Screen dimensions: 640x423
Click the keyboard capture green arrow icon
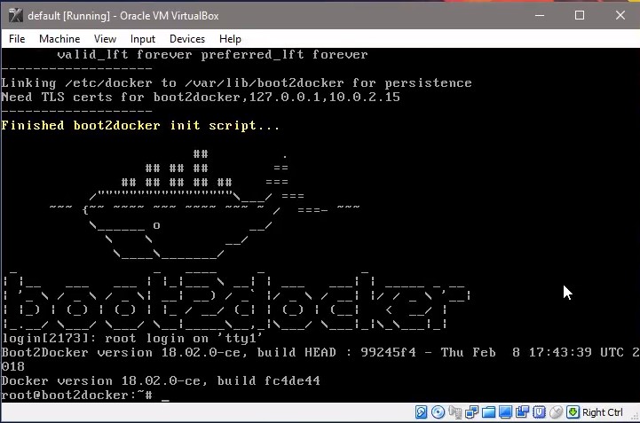pos(573,412)
